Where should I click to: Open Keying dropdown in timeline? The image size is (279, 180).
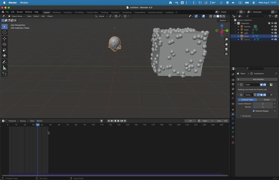pos(24,121)
